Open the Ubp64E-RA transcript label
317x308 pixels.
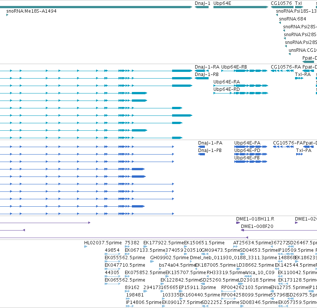point(226,82)
